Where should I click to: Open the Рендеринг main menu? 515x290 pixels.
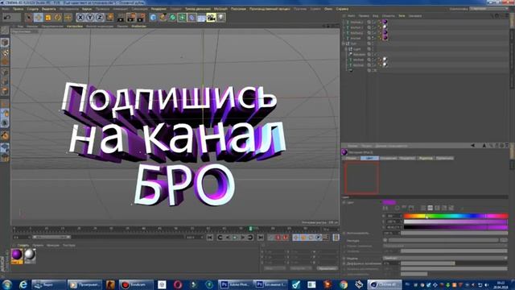tap(159, 9)
